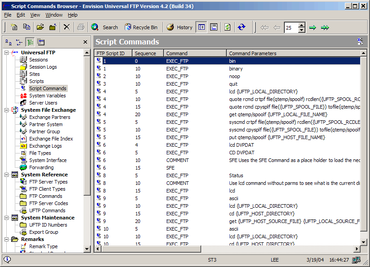
Task: Select the SFE command row
Action: [x=227, y=168]
